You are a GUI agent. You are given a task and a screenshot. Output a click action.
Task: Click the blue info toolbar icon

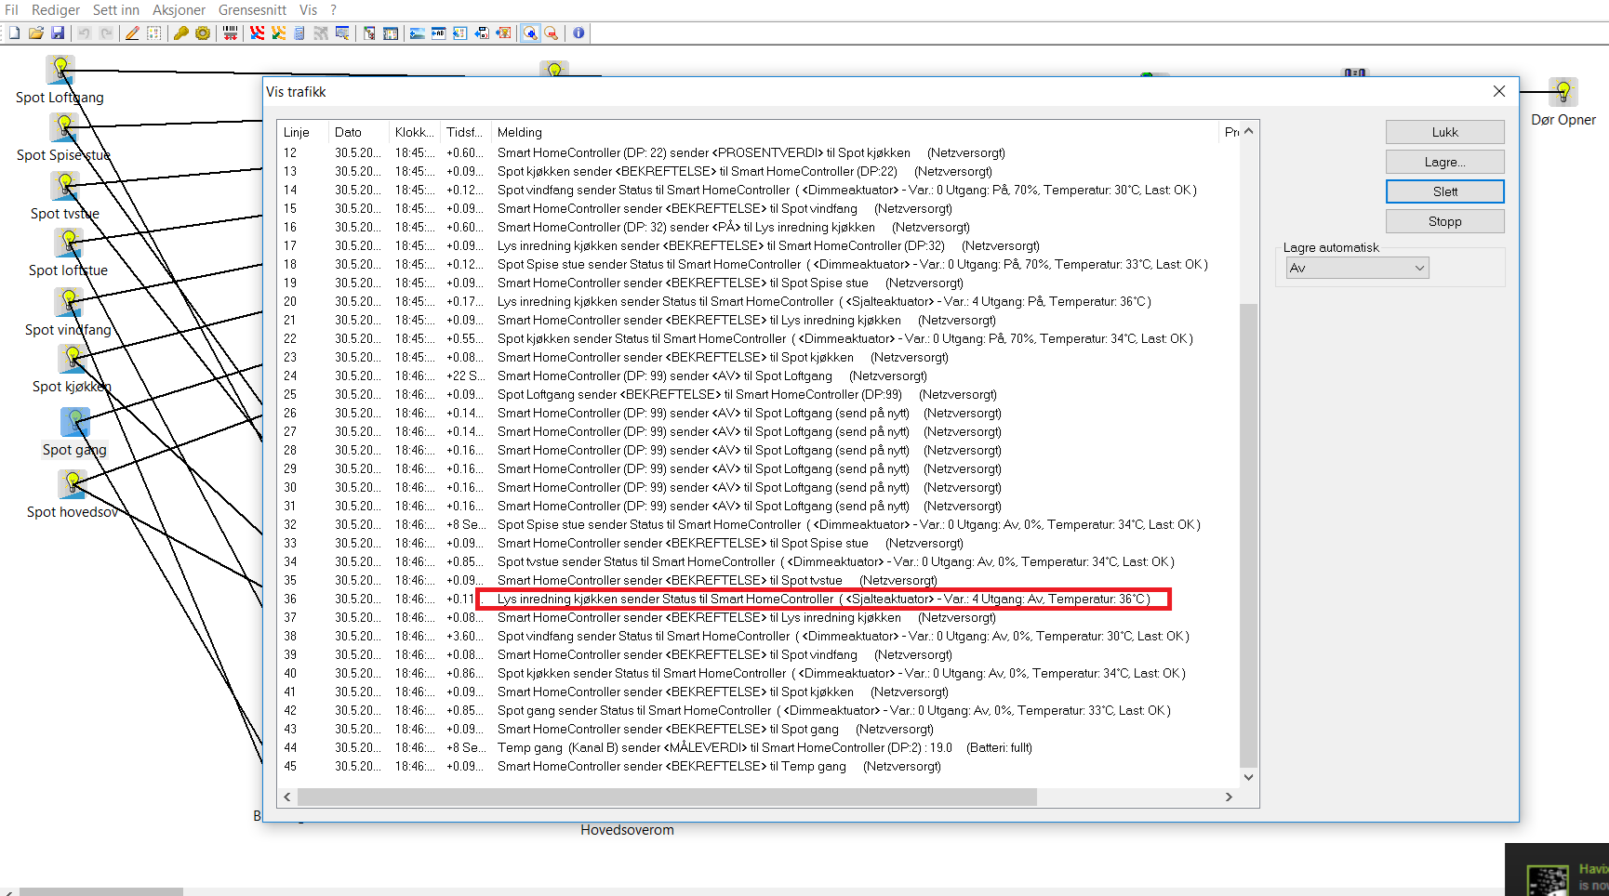(x=578, y=33)
